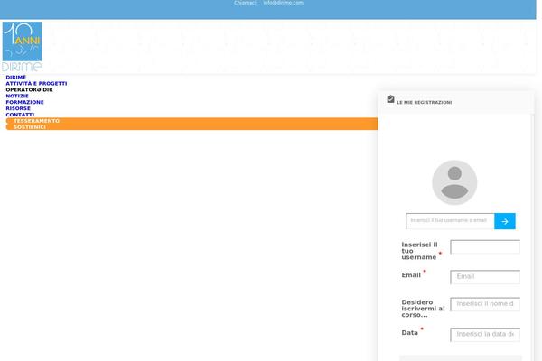The height and width of the screenshot is (361, 542).
Task: Focus the Email input field
Action: coord(485,277)
